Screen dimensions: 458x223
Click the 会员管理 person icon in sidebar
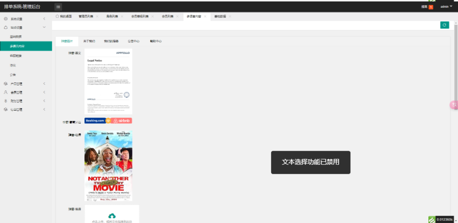click(5, 92)
